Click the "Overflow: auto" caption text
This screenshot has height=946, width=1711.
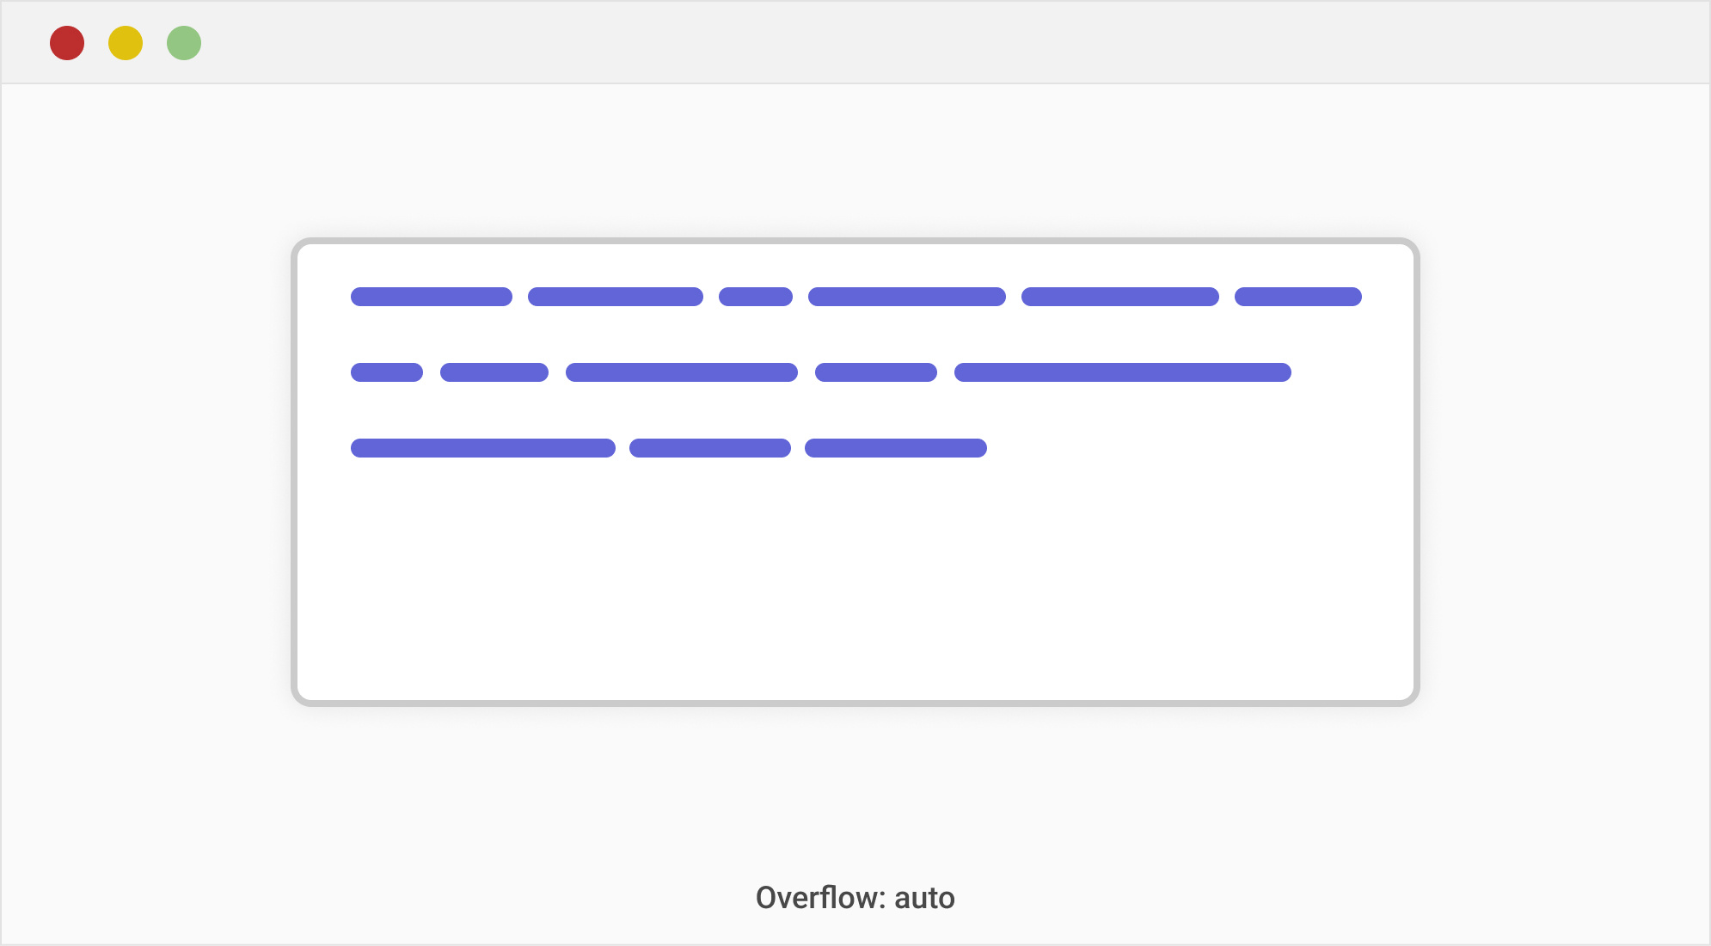click(x=855, y=898)
